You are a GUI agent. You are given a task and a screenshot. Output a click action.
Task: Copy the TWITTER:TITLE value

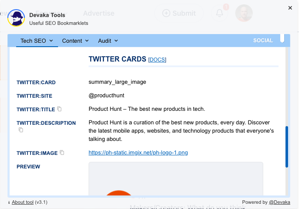59,109
